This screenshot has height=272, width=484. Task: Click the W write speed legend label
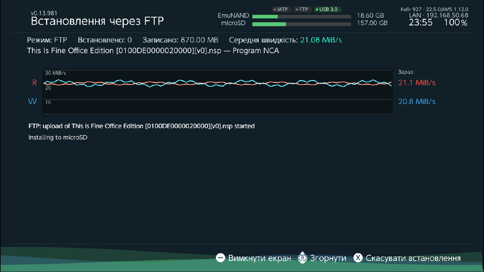pyautogui.click(x=33, y=102)
